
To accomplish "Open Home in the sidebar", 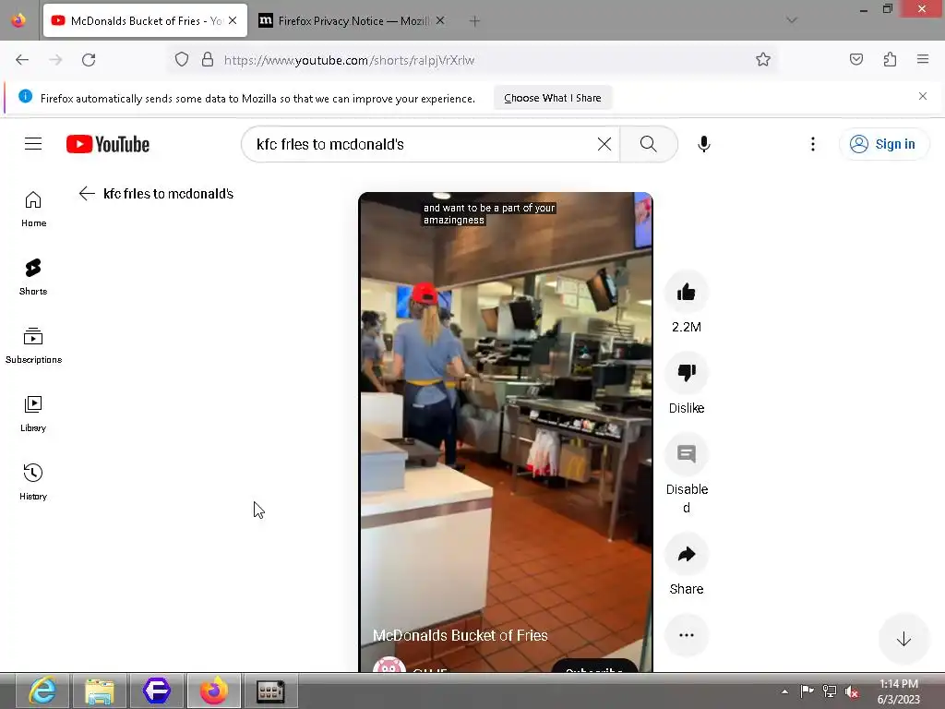I will [34, 210].
